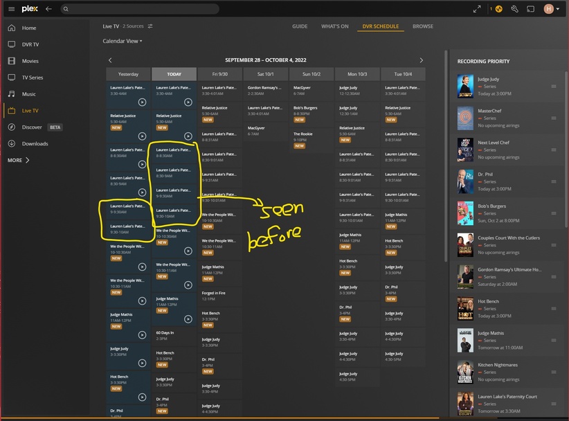Select the Tue 10/4 column header
The image size is (569, 421).
click(x=403, y=74)
